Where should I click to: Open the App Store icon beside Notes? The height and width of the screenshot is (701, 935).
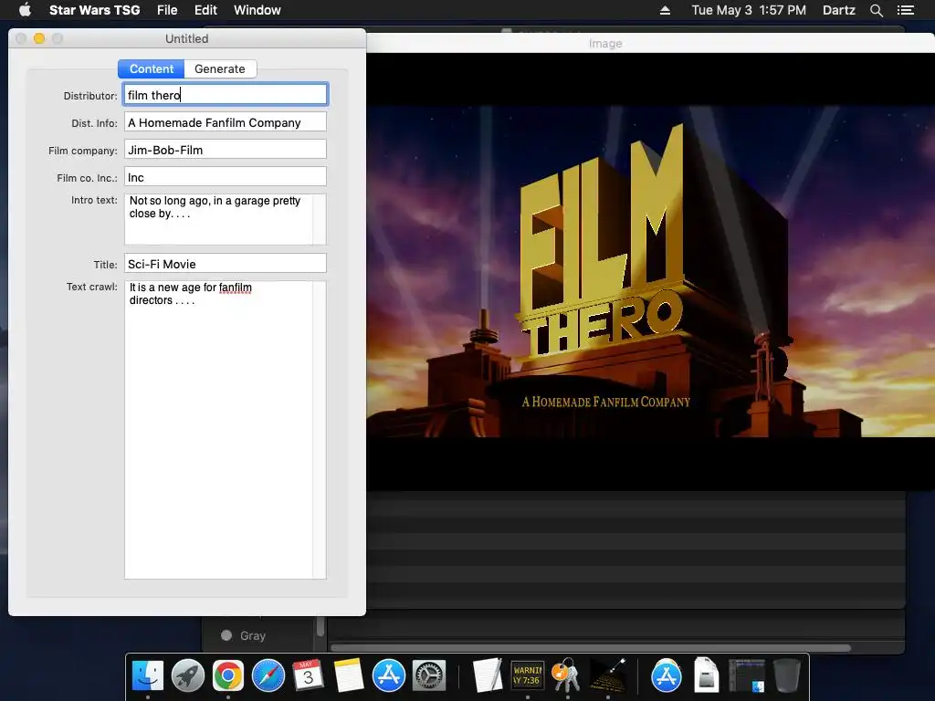(x=389, y=675)
